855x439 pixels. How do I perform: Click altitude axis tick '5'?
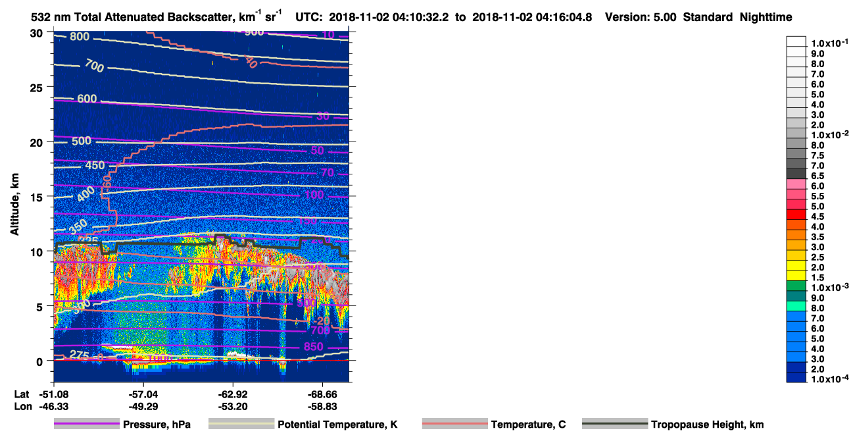click(x=39, y=306)
